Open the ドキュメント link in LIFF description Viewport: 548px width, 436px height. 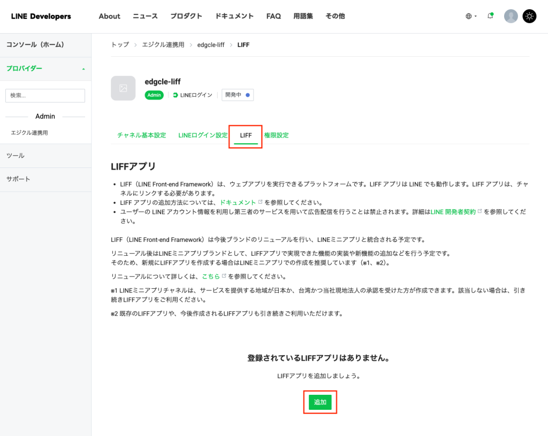coord(238,203)
